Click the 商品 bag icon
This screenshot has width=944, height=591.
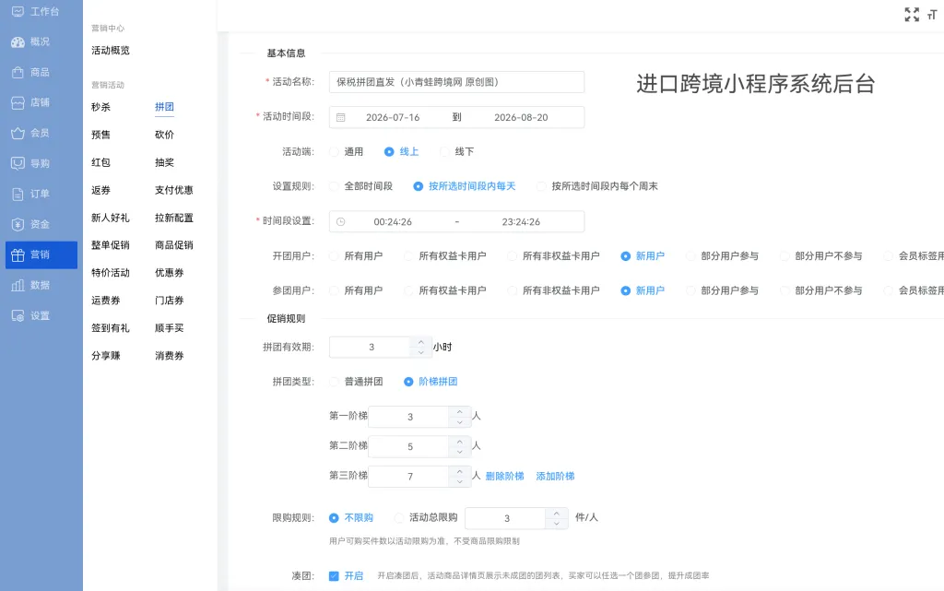pyautogui.click(x=18, y=72)
